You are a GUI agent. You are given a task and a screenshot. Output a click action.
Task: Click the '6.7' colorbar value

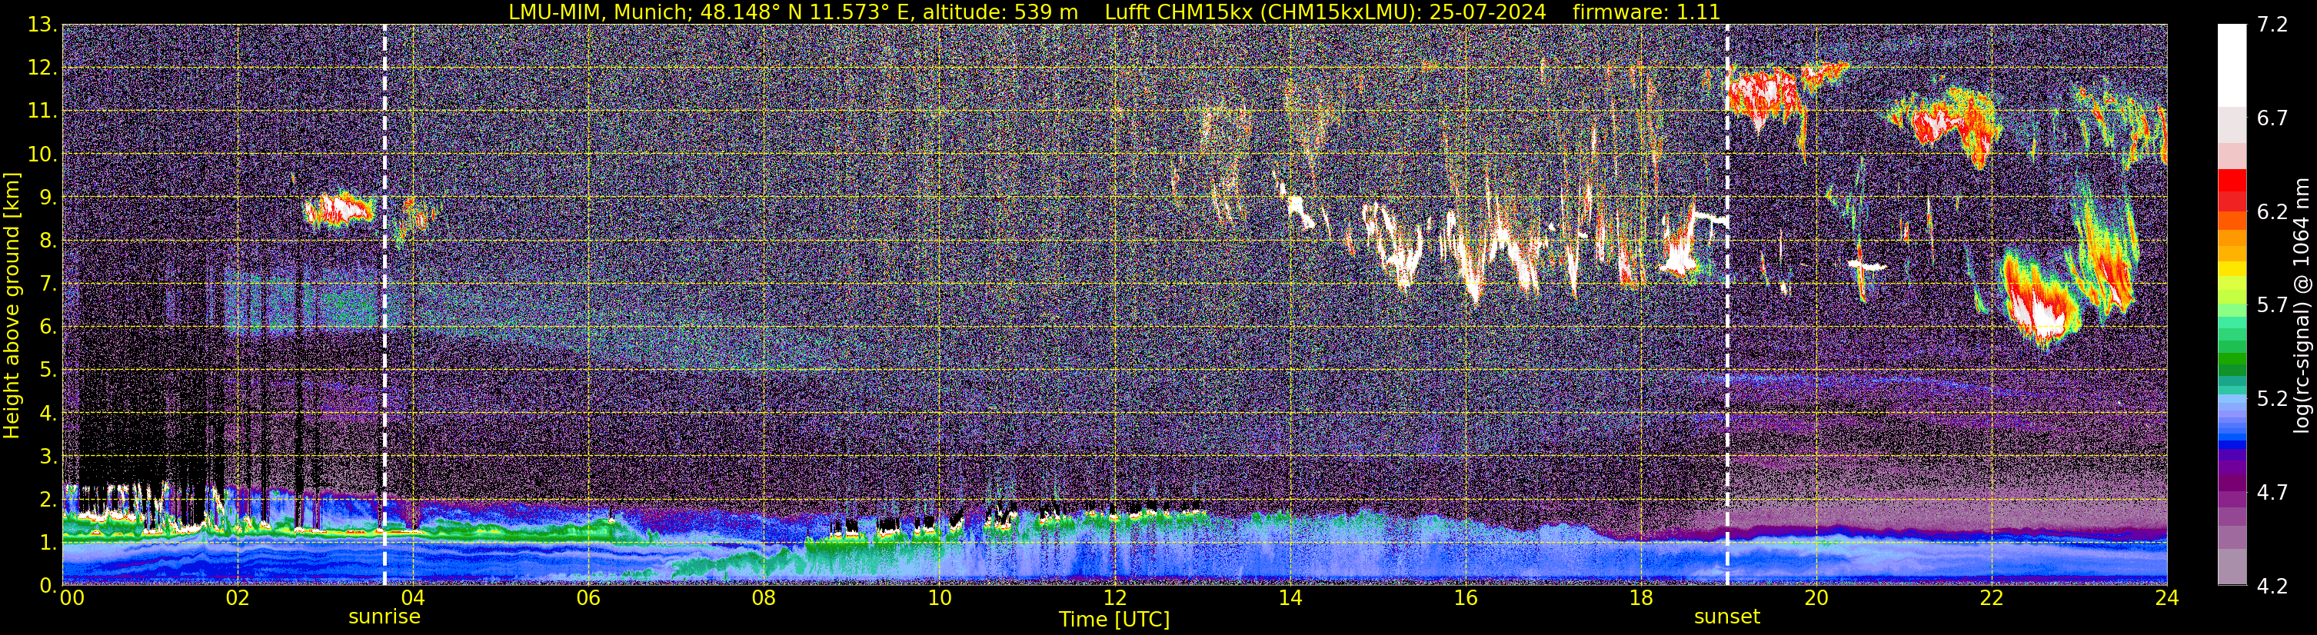point(2272,118)
